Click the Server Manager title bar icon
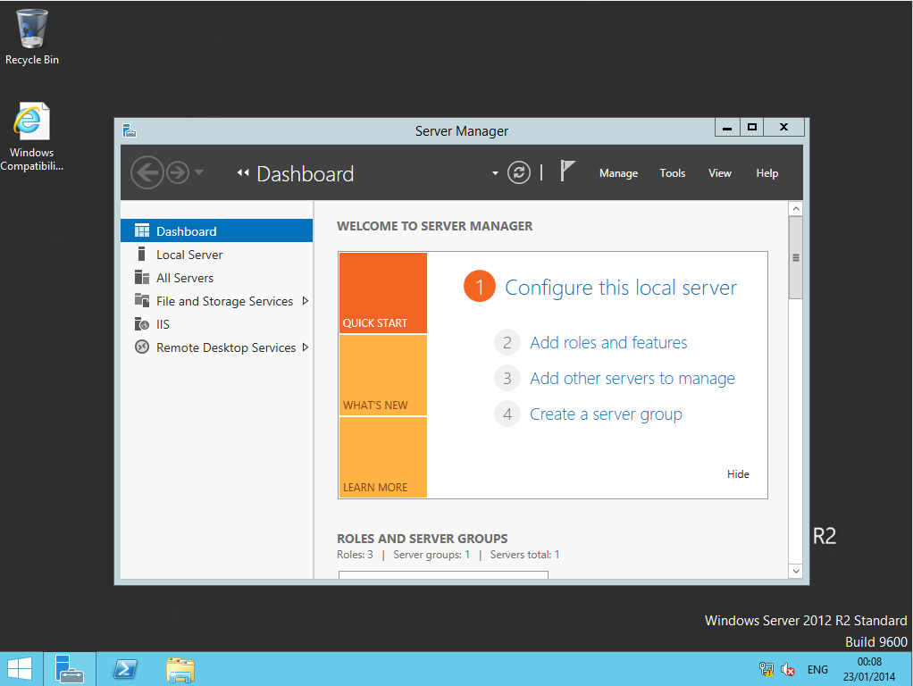This screenshot has height=686, width=913. click(x=130, y=130)
